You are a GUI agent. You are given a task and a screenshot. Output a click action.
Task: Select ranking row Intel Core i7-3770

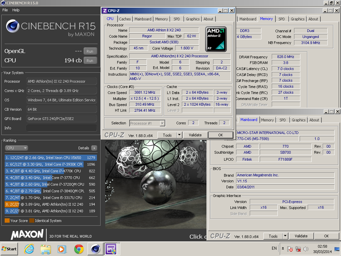pos(51,178)
